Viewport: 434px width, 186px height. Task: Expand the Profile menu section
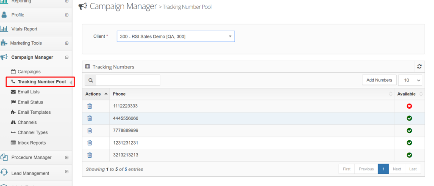click(x=67, y=15)
